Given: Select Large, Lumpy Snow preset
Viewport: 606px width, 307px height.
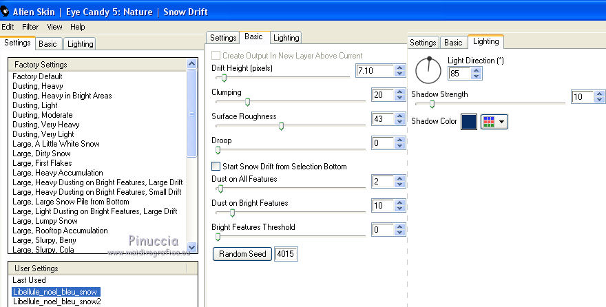Looking at the screenshot, I should point(45,221).
